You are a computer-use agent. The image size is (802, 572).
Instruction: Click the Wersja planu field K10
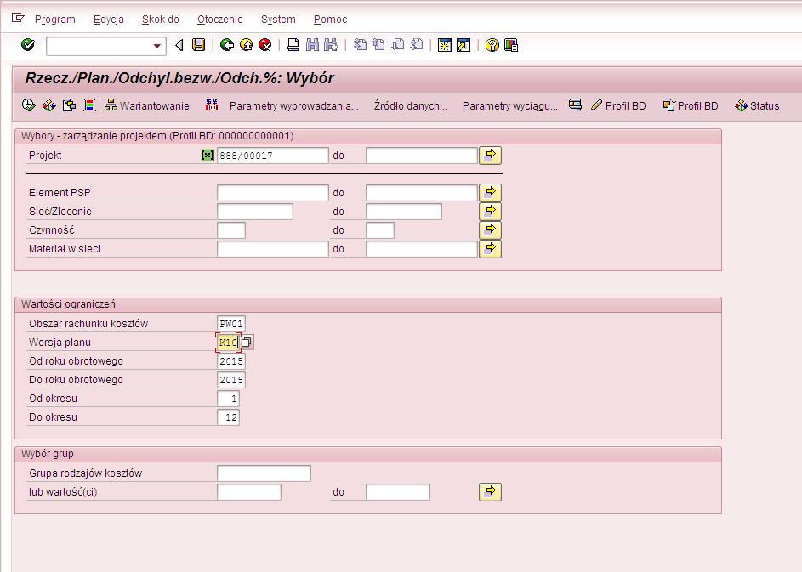[228, 343]
